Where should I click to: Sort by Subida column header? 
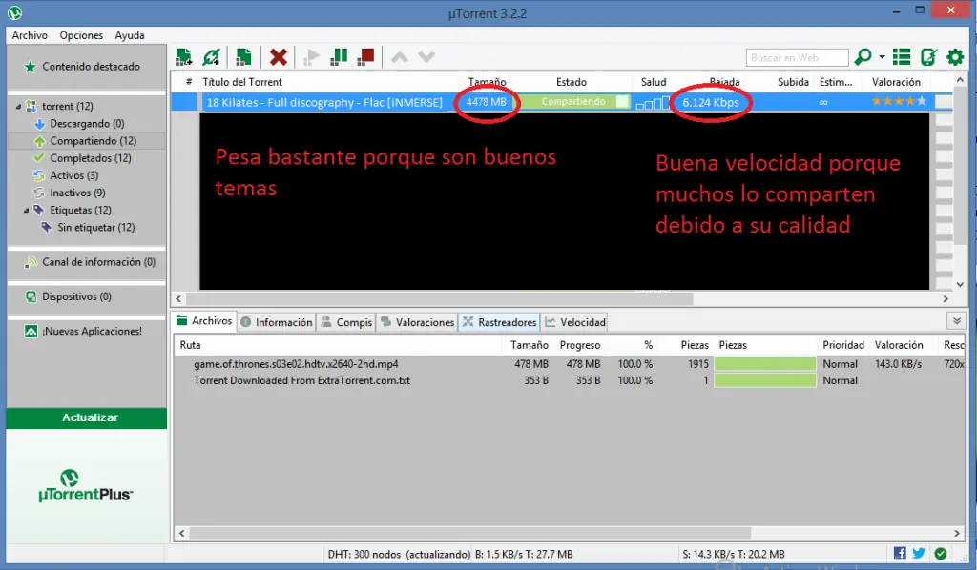(x=793, y=82)
